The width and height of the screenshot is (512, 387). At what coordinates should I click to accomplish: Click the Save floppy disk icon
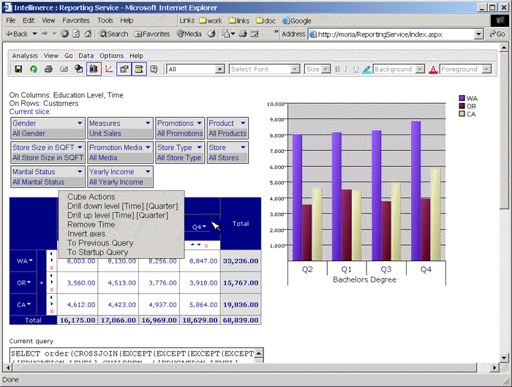point(18,69)
